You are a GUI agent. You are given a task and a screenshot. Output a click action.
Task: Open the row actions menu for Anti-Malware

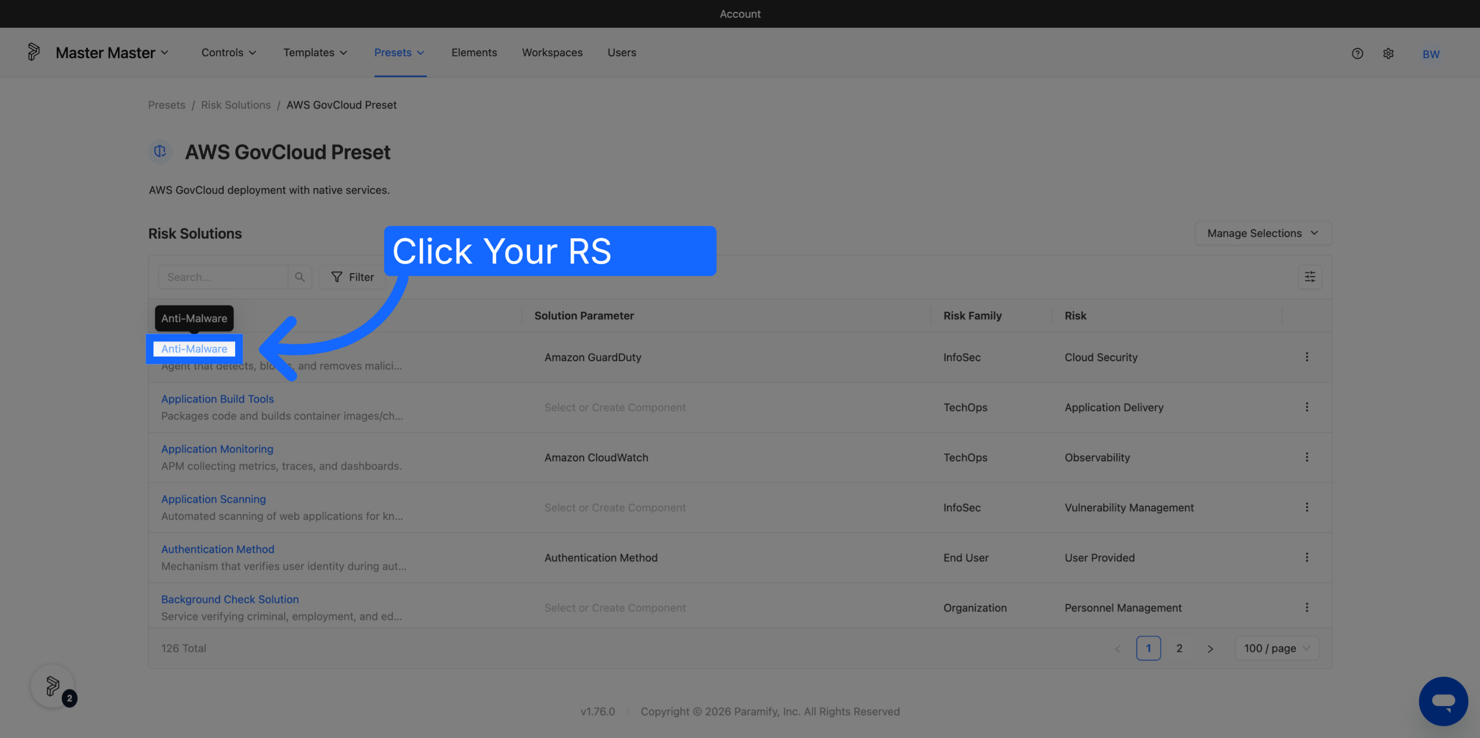click(x=1307, y=357)
